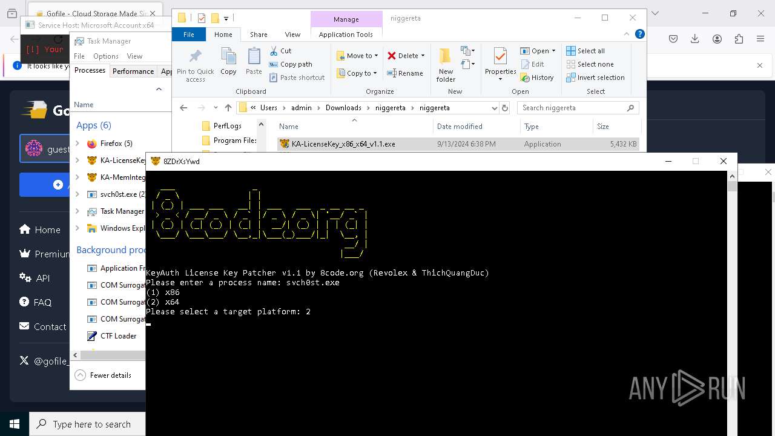Click Downloads in address breadcrumb

(x=343, y=108)
